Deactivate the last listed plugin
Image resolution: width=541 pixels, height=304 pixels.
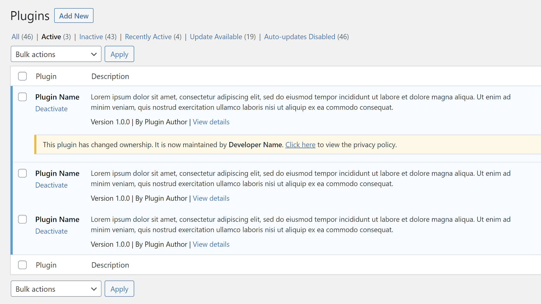pyautogui.click(x=51, y=231)
